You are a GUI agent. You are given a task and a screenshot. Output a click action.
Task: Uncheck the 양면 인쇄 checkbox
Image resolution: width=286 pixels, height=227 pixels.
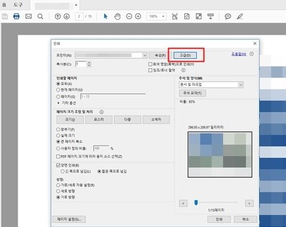pyautogui.click(x=58, y=165)
